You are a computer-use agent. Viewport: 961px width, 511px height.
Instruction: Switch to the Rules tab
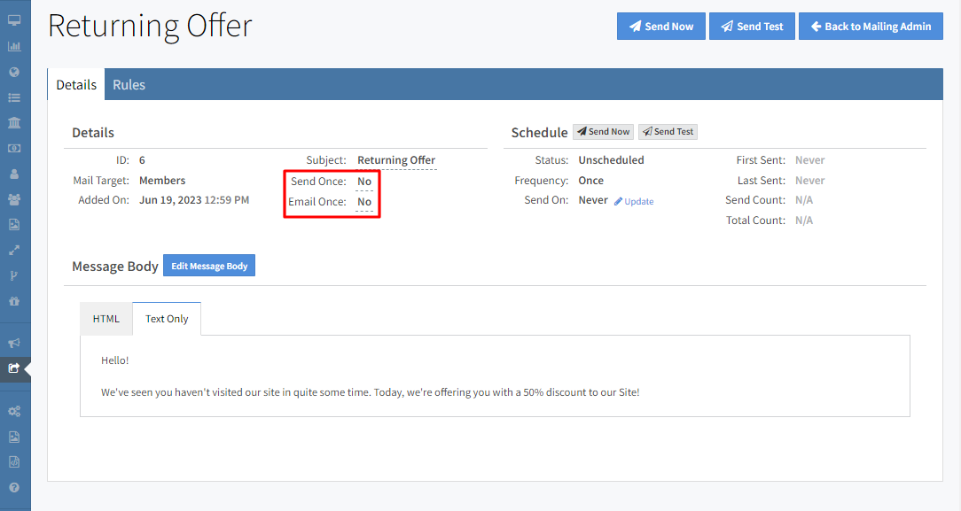(129, 85)
